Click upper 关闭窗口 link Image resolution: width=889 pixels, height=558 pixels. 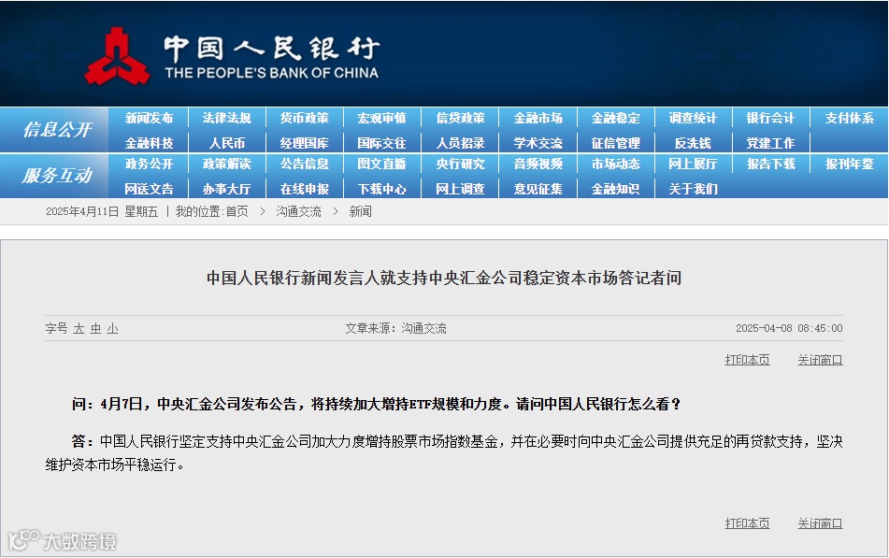[x=820, y=360]
